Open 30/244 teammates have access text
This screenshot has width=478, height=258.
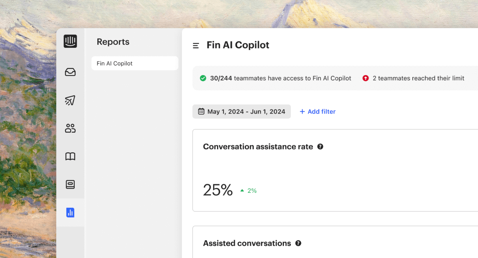(x=280, y=78)
